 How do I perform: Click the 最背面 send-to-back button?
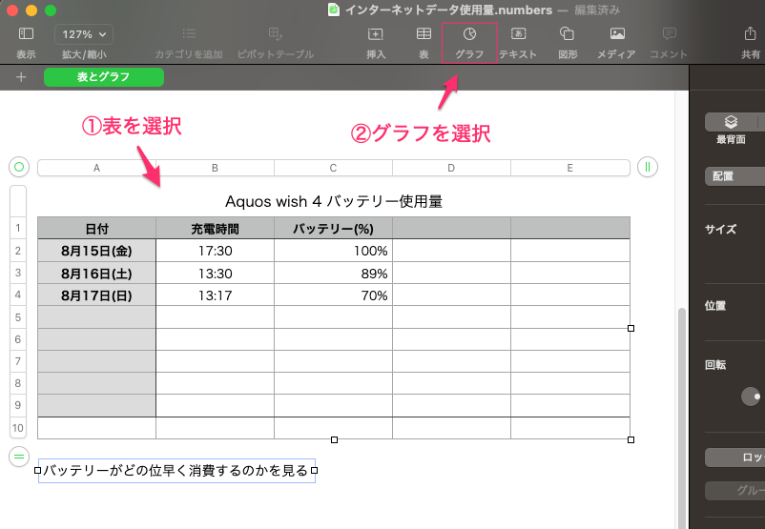(731, 122)
